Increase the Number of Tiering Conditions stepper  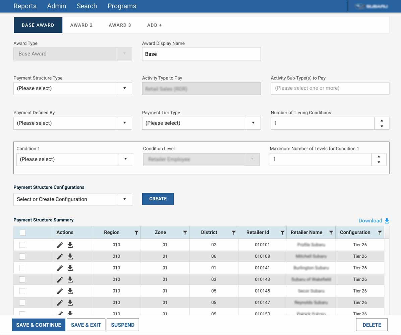[382, 120]
